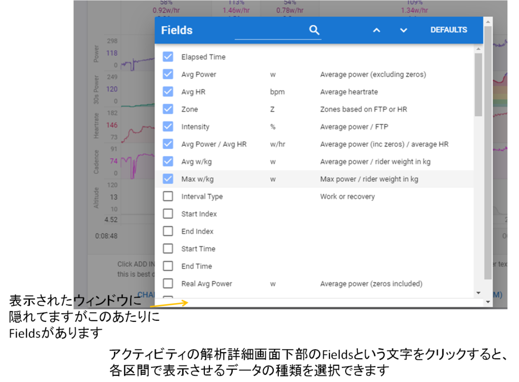Click the 'bpm' unit in Avg HR row
Image resolution: width=519 pixels, height=382 pixels.
(277, 92)
